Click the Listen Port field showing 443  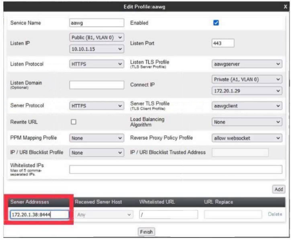click(x=223, y=43)
